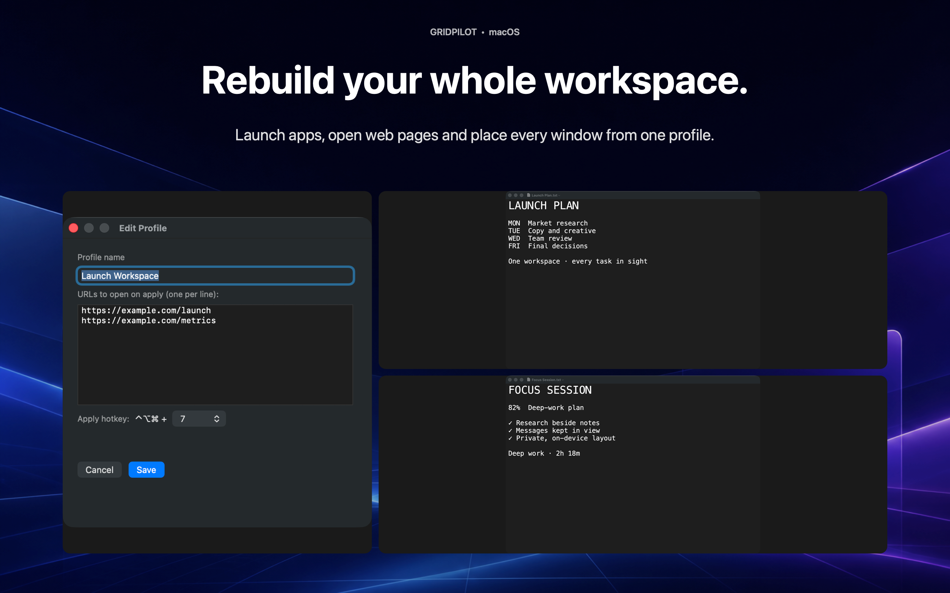
Task: Open the hotkey number 7 dropdown
Action: click(x=199, y=418)
